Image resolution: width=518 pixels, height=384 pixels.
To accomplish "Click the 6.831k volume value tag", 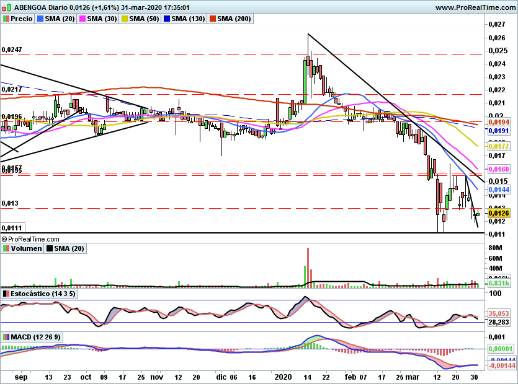I will [x=499, y=283].
